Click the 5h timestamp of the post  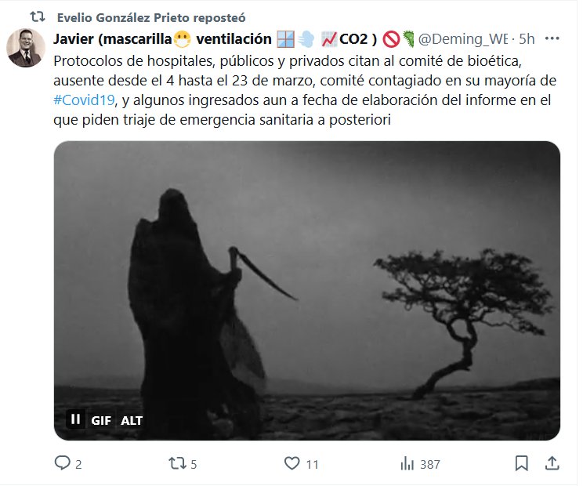coord(527,38)
